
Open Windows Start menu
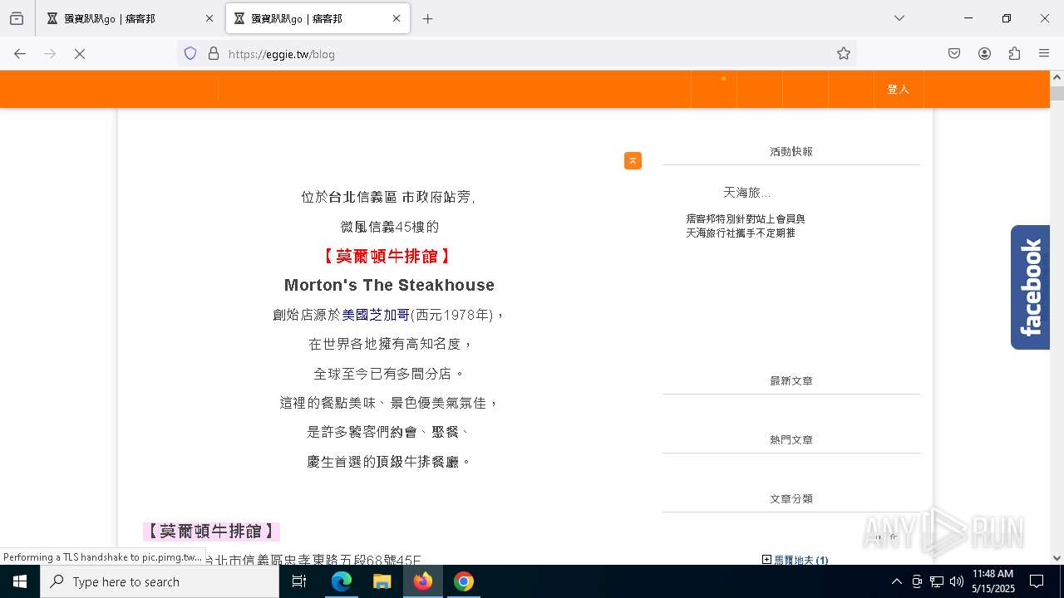coord(20,581)
